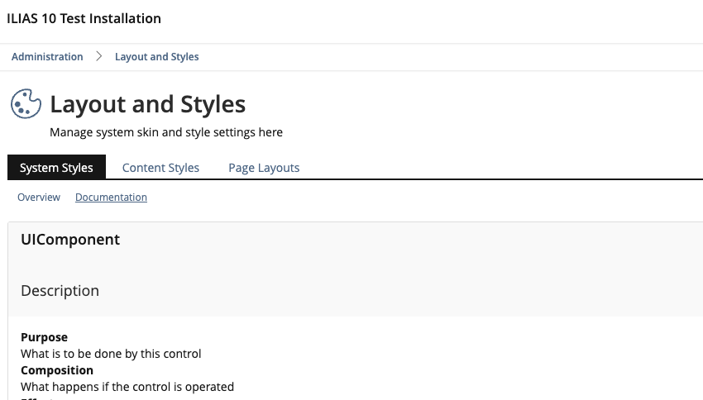This screenshot has width=703, height=400.
Task: Click the word Styles in the page heading
Action: point(212,104)
